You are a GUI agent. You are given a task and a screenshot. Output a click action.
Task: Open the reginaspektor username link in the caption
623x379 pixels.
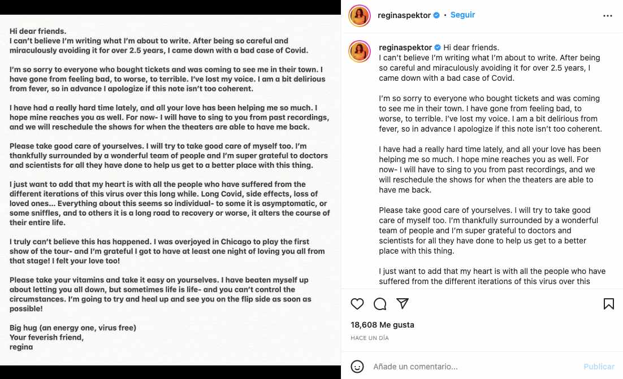(404, 47)
